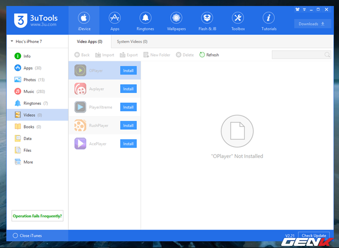Click the Back toolbar button
Viewport: 339px width, 248px height.
tap(82, 55)
